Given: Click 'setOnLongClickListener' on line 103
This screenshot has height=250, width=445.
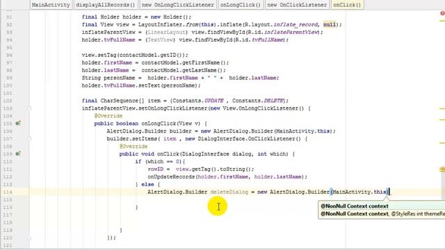Looking at the screenshot, I should click(x=173, y=108).
